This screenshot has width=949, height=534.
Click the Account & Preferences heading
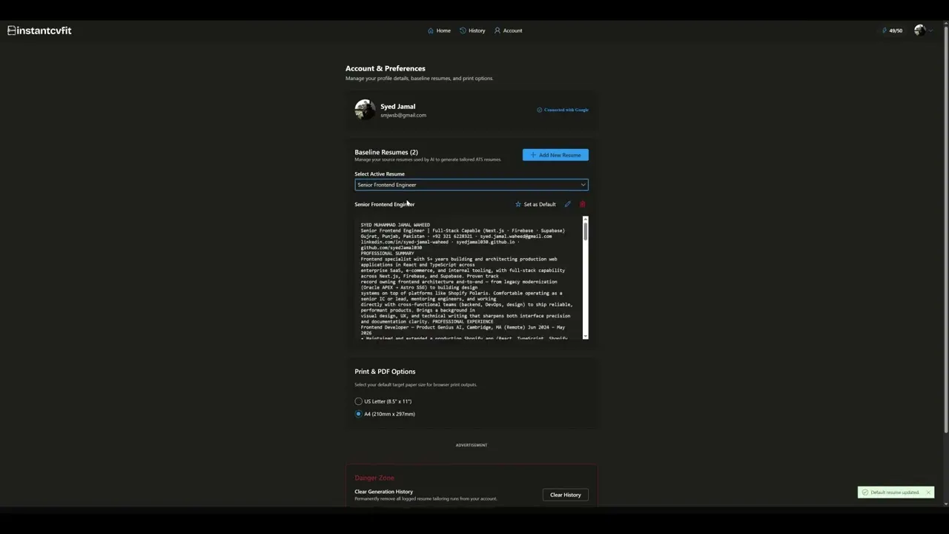[x=386, y=68]
